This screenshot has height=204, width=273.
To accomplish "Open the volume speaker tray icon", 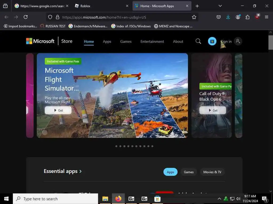I will tap(238, 199).
